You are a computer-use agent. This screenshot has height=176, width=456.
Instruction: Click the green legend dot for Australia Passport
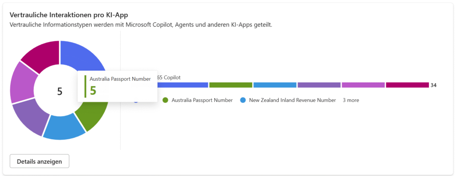click(166, 100)
